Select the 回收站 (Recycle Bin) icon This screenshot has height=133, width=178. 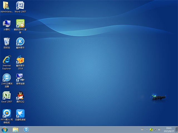(6, 42)
